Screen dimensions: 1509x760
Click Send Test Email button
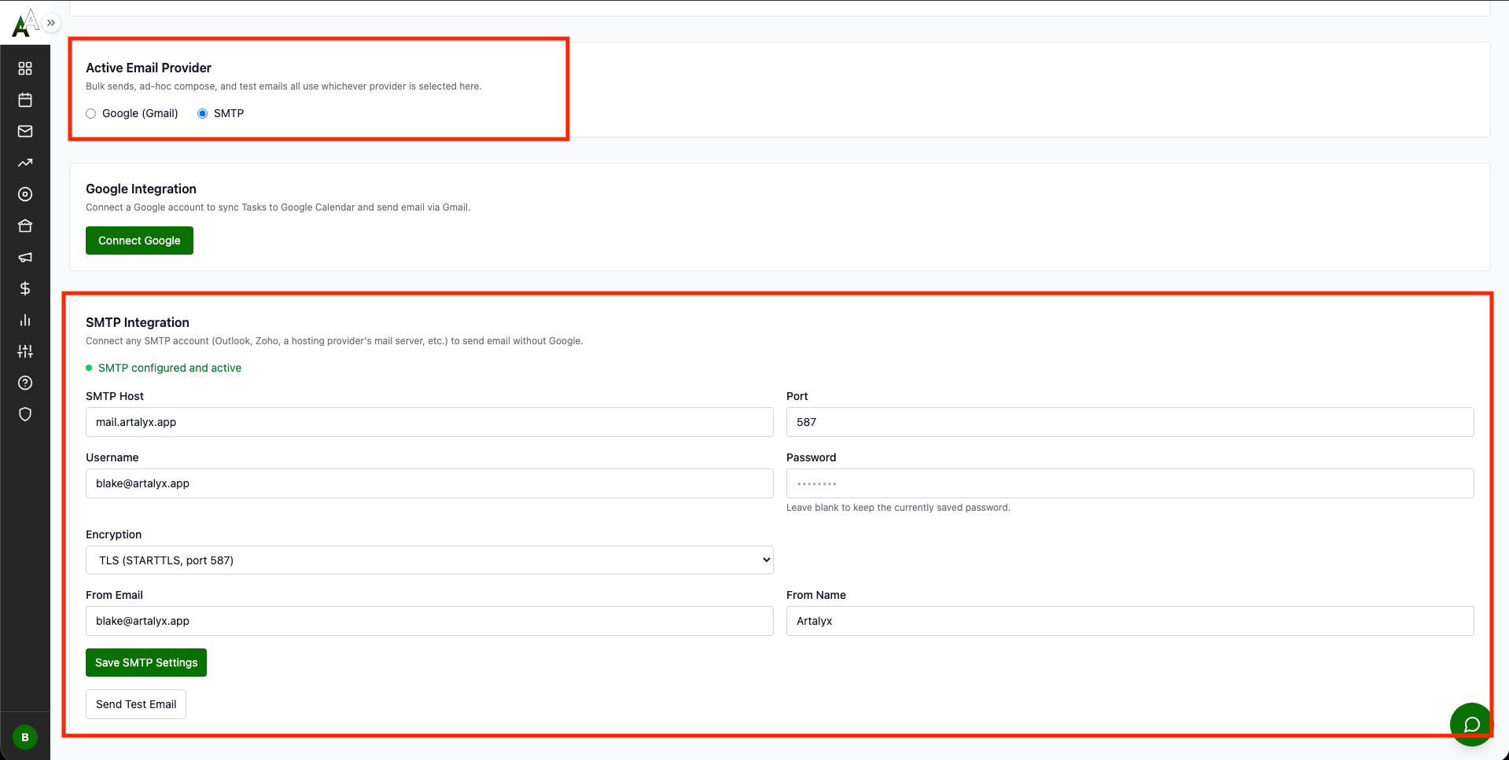tap(136, 704)
